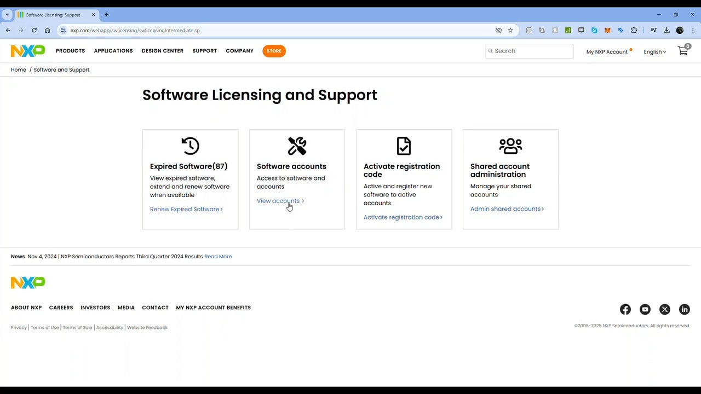Screen dimensions: 701x394
Task: Open NXP's LinkedIn page icon
Action: [685, 310]
